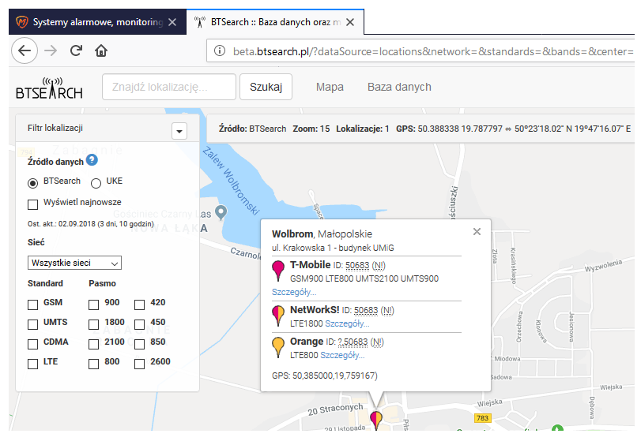Click the back navigation arrow
This screenshot has width=641, height=441.
click(25, 51)
